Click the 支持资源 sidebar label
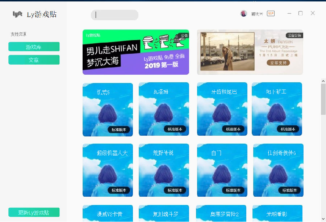 click(x=18, y=34)
